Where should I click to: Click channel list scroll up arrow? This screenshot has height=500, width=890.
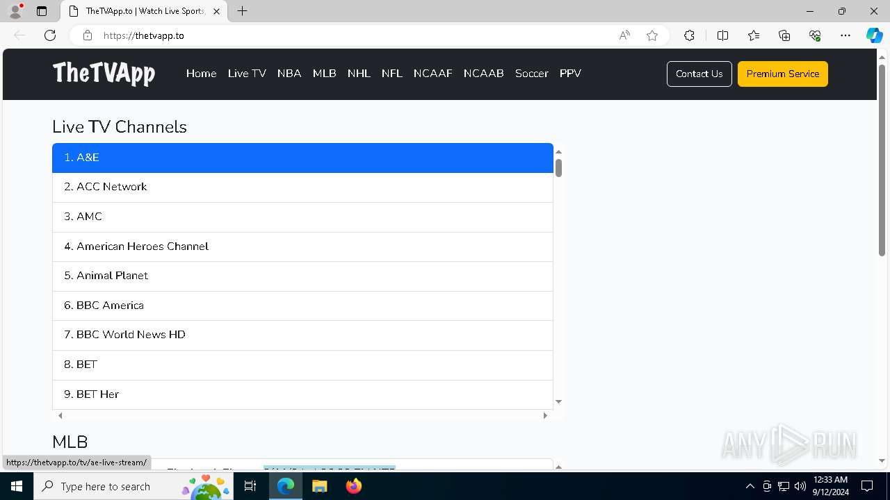click(558, 151)
